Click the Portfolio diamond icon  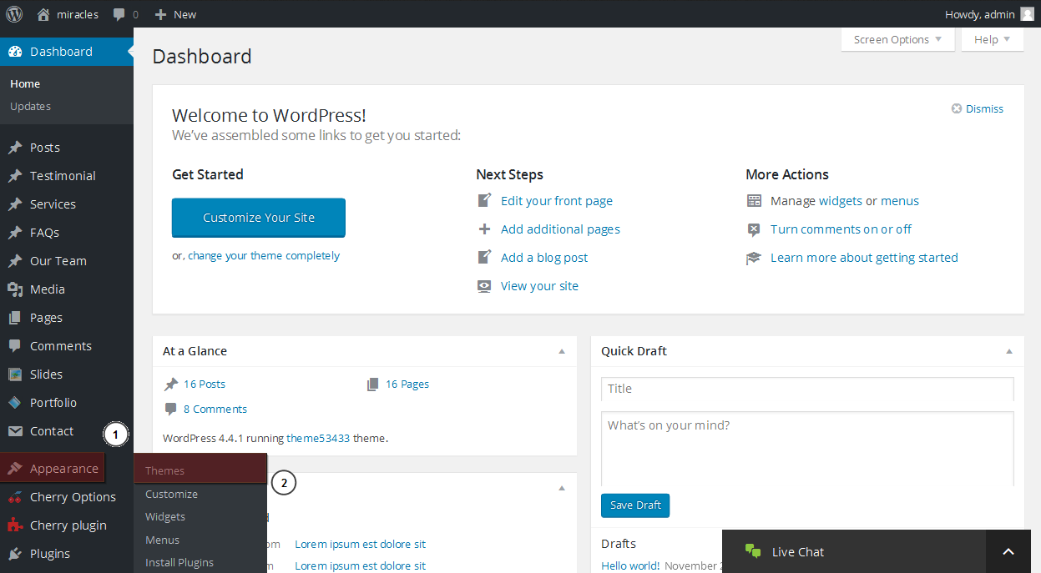[15, 403]
